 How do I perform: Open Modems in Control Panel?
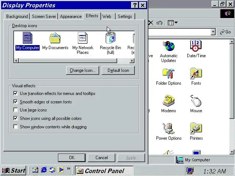(x=169, y=104)
